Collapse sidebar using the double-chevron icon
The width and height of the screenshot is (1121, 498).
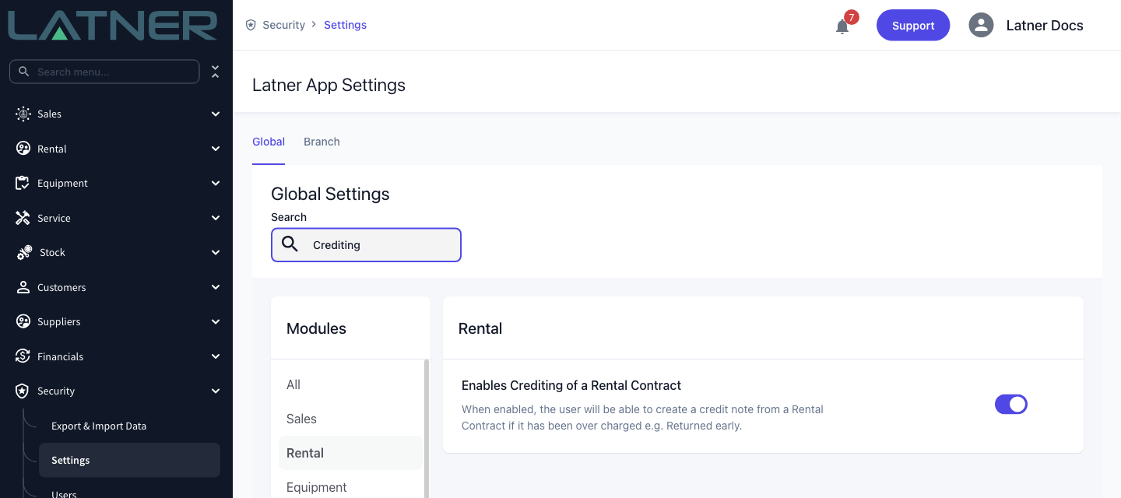pos(216,72)
